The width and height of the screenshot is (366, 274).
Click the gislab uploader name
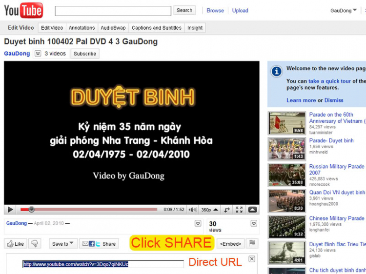pyautogui.click(x=315, y=256)
